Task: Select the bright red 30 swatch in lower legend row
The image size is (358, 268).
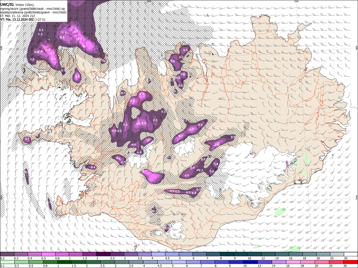Action: 350,262
